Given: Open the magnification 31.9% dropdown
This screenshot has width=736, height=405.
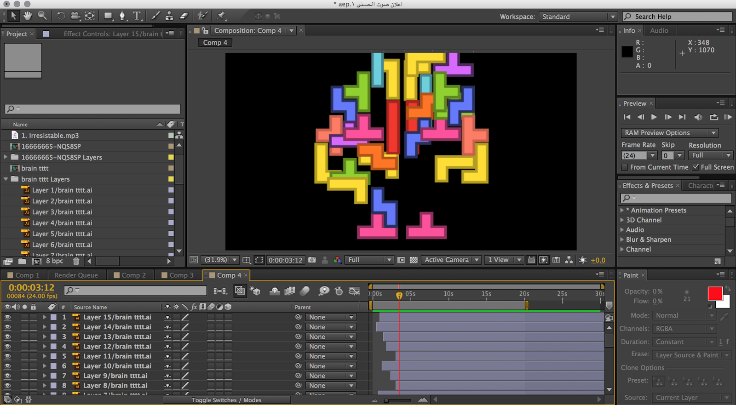Looking at the screenshot, I should pos(220,260).
